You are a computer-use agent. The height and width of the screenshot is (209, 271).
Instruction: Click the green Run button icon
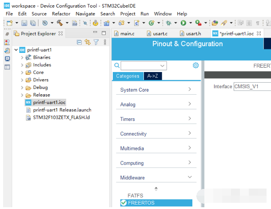click(x=183, y=23)
